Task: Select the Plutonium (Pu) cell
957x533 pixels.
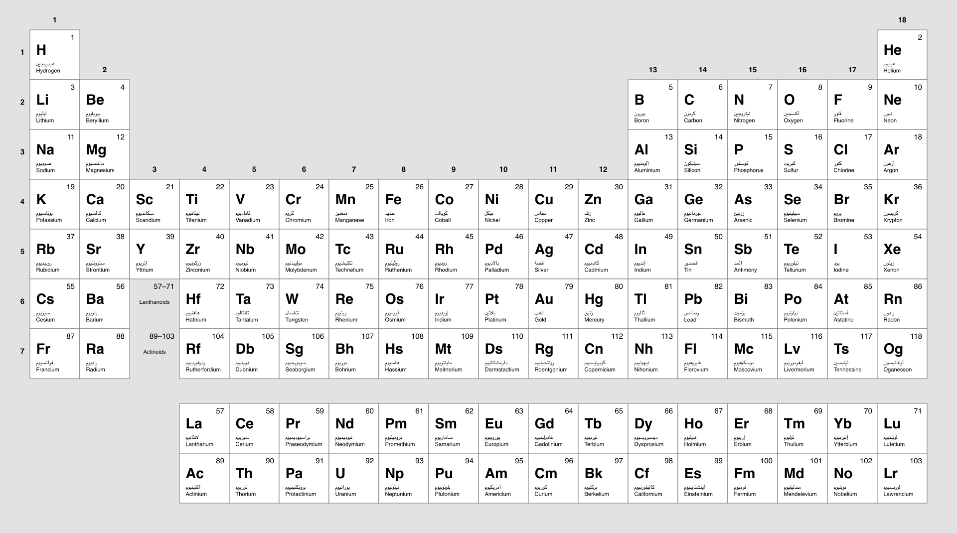Action: click(x=454, y=478)
